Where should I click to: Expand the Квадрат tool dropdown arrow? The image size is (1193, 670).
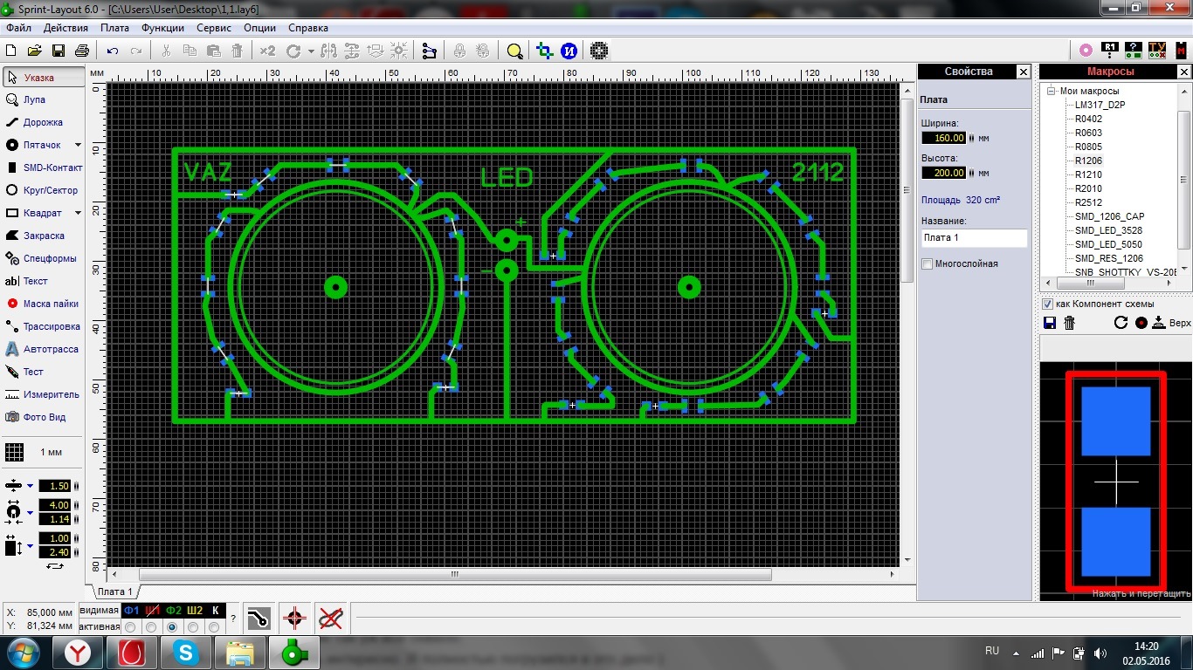tap(78, 213)
